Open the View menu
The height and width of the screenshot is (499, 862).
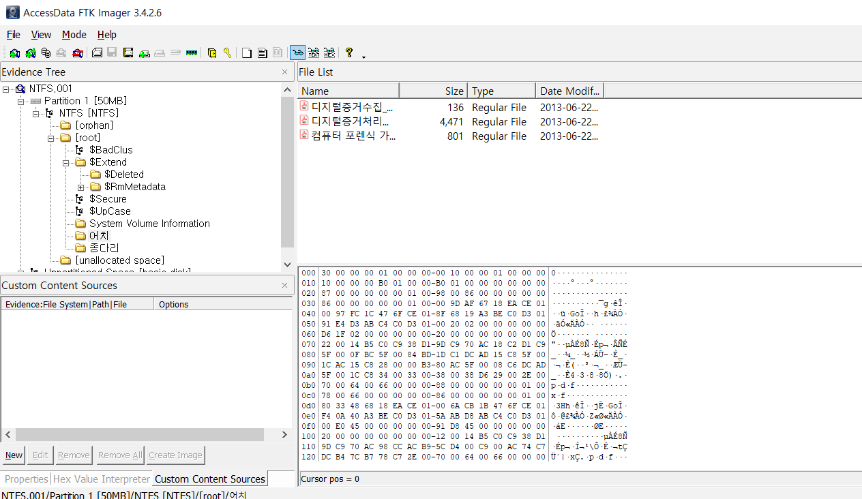(x=41, y=34)
